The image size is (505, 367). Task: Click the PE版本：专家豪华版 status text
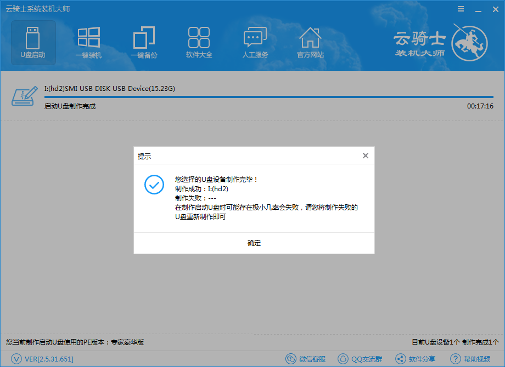click(75, 342)
